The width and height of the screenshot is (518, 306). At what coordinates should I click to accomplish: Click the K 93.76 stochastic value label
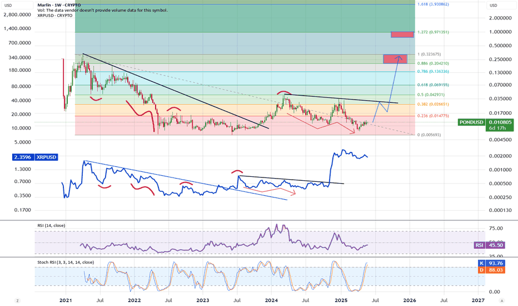[491, 263]
